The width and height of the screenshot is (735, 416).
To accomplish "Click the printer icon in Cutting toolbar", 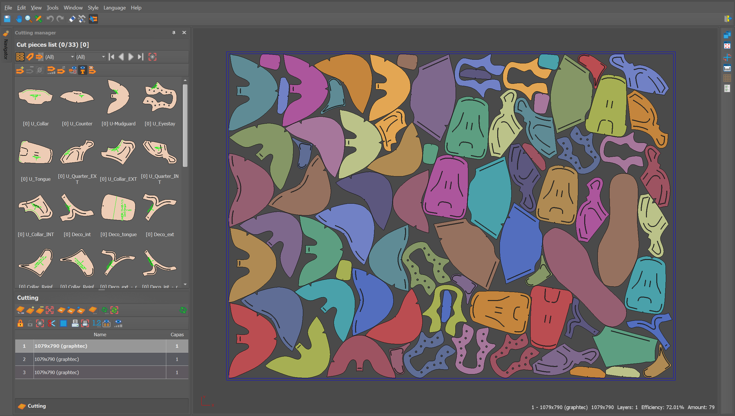I will [75, 323].
